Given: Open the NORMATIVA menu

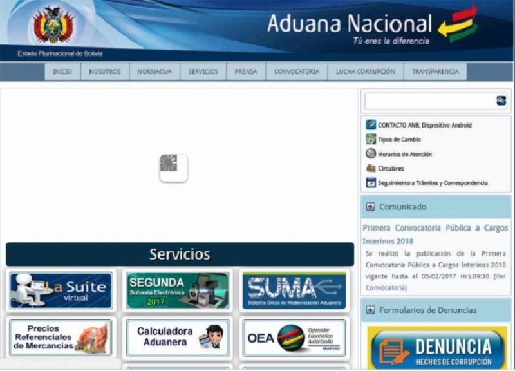Looking at the screenshot, I should pyautogui.click(x=154, y=71).
